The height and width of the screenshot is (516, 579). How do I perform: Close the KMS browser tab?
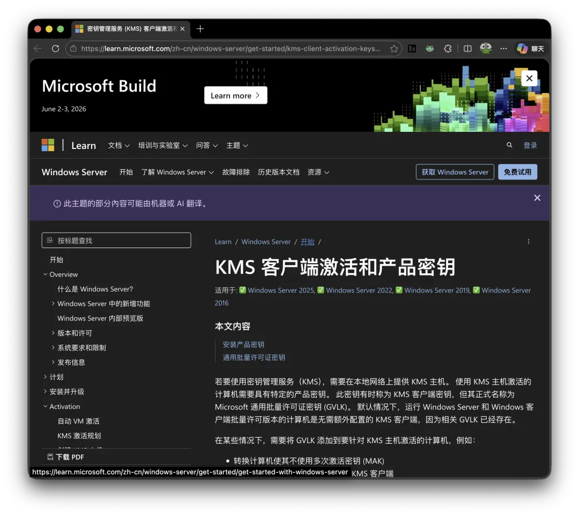point(182,29)
